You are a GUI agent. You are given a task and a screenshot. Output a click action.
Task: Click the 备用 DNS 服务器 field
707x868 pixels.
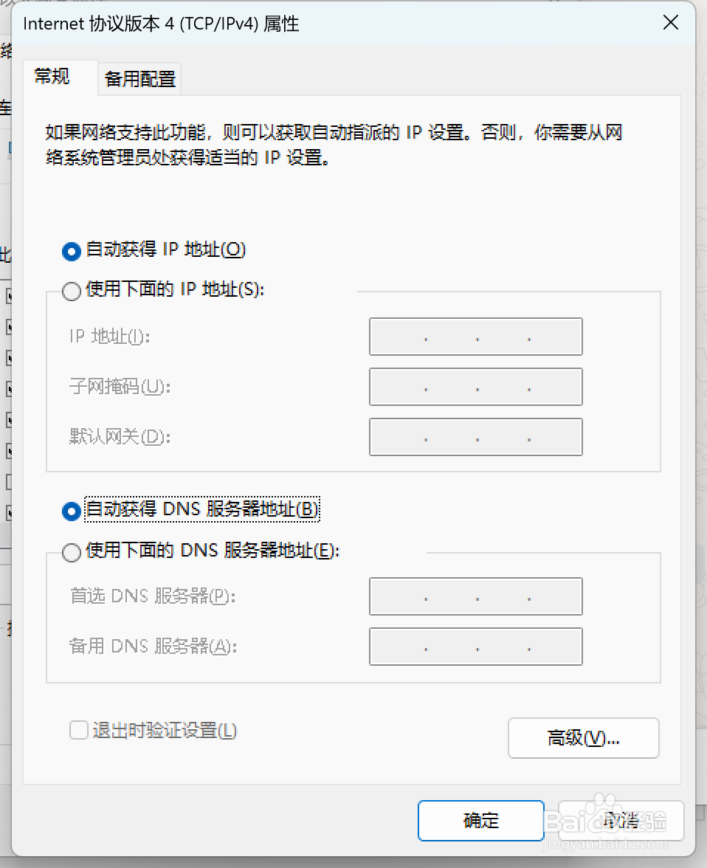pyautogui.click(x=475, y=647)
